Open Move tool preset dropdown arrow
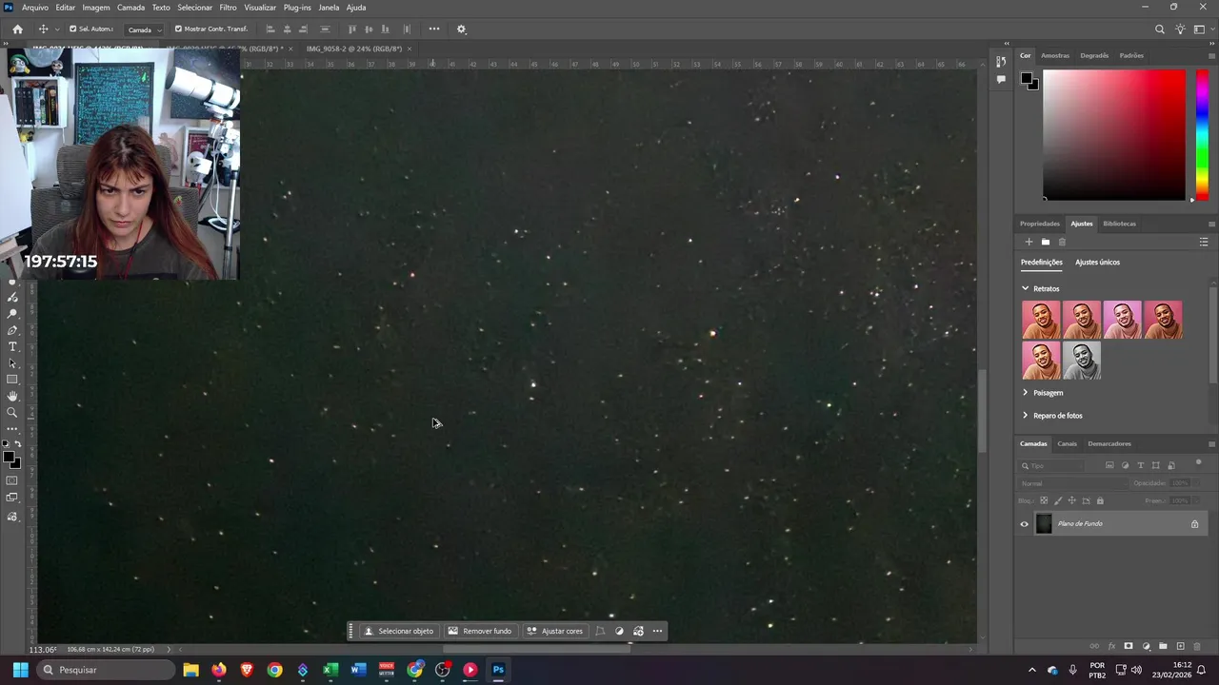The width and height of the screenshot is (1219, 685). tap(57, 29)
